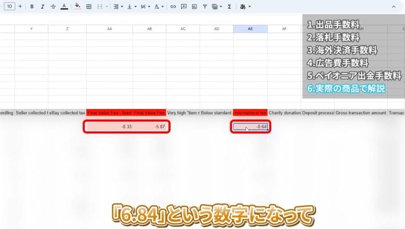The image size is (405, 229).
Task: Click the plus to increase font size
Action: [x=20, y=7]
